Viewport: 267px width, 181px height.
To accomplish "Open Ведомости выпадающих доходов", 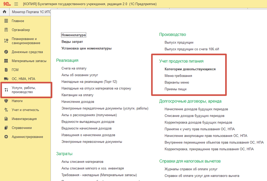I will [x=88, y=122].
